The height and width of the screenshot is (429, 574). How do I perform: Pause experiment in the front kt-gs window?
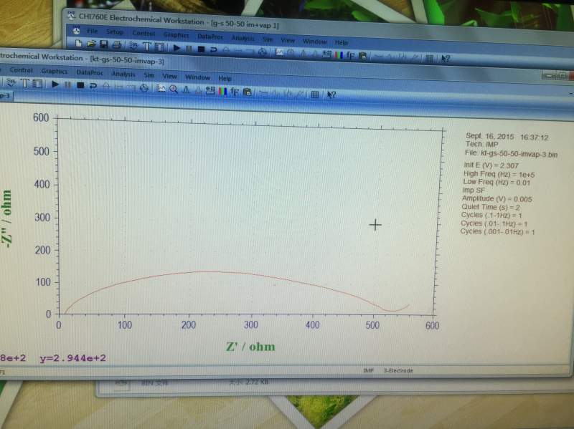[x=67, y=85]
